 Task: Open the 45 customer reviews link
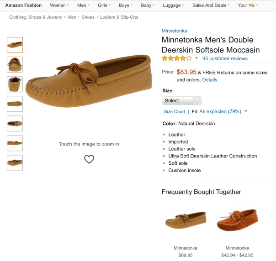click(x=225, y=58)
